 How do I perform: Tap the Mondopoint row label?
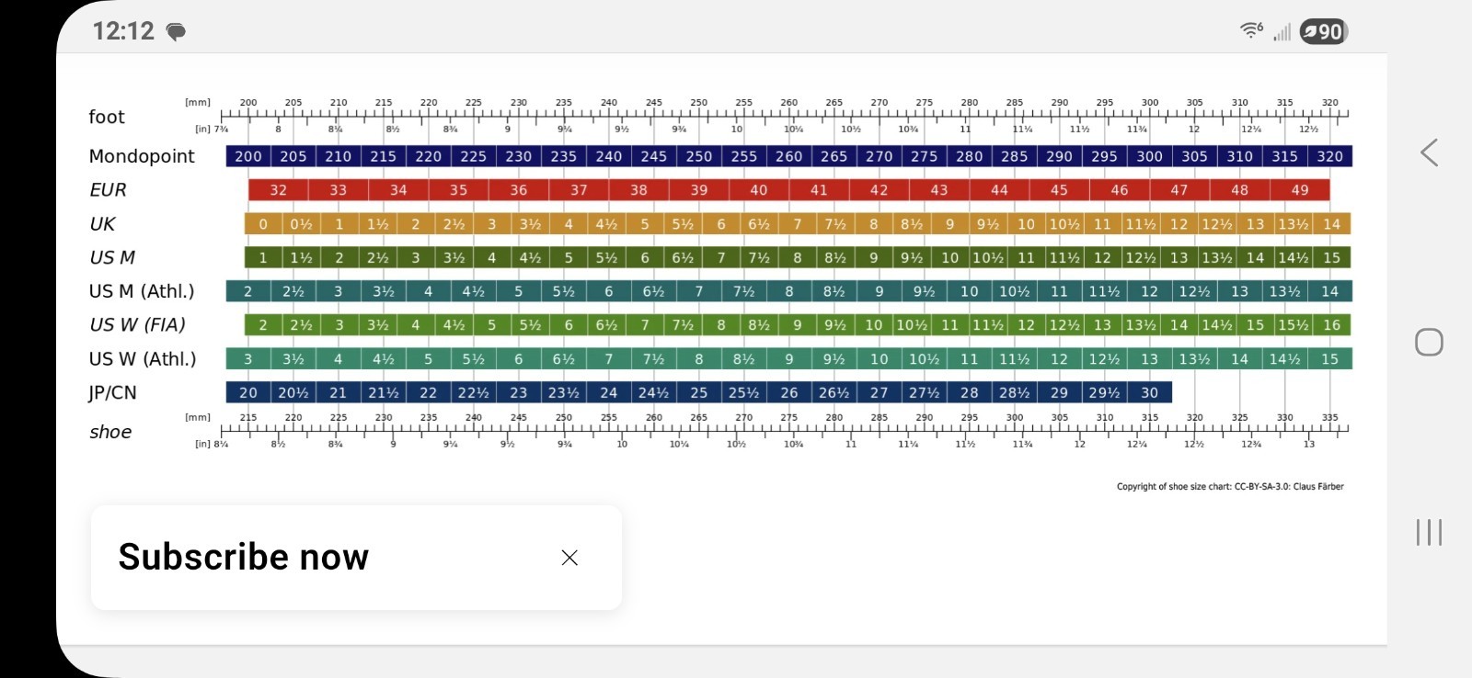click(x=142, y=156)
